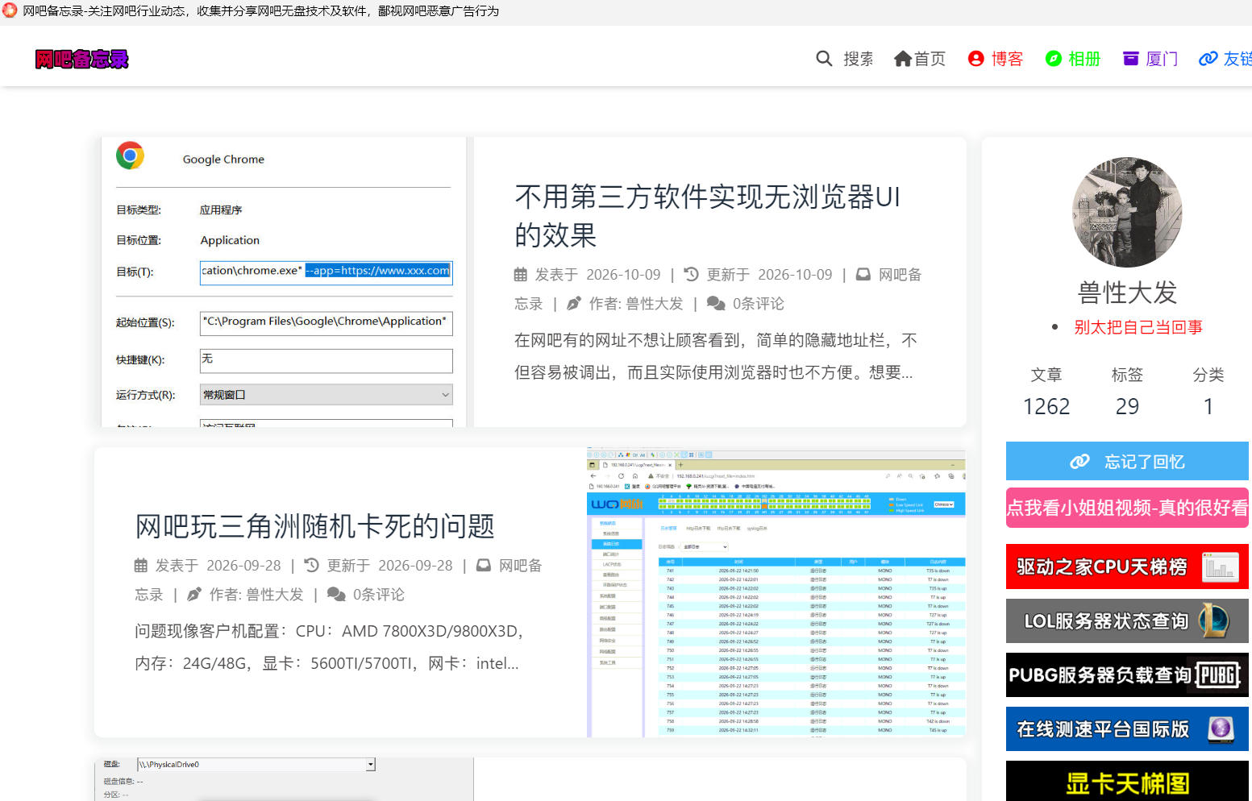
Task: Click the comment icon of the 无浏览器UI article
Action: 716,304
